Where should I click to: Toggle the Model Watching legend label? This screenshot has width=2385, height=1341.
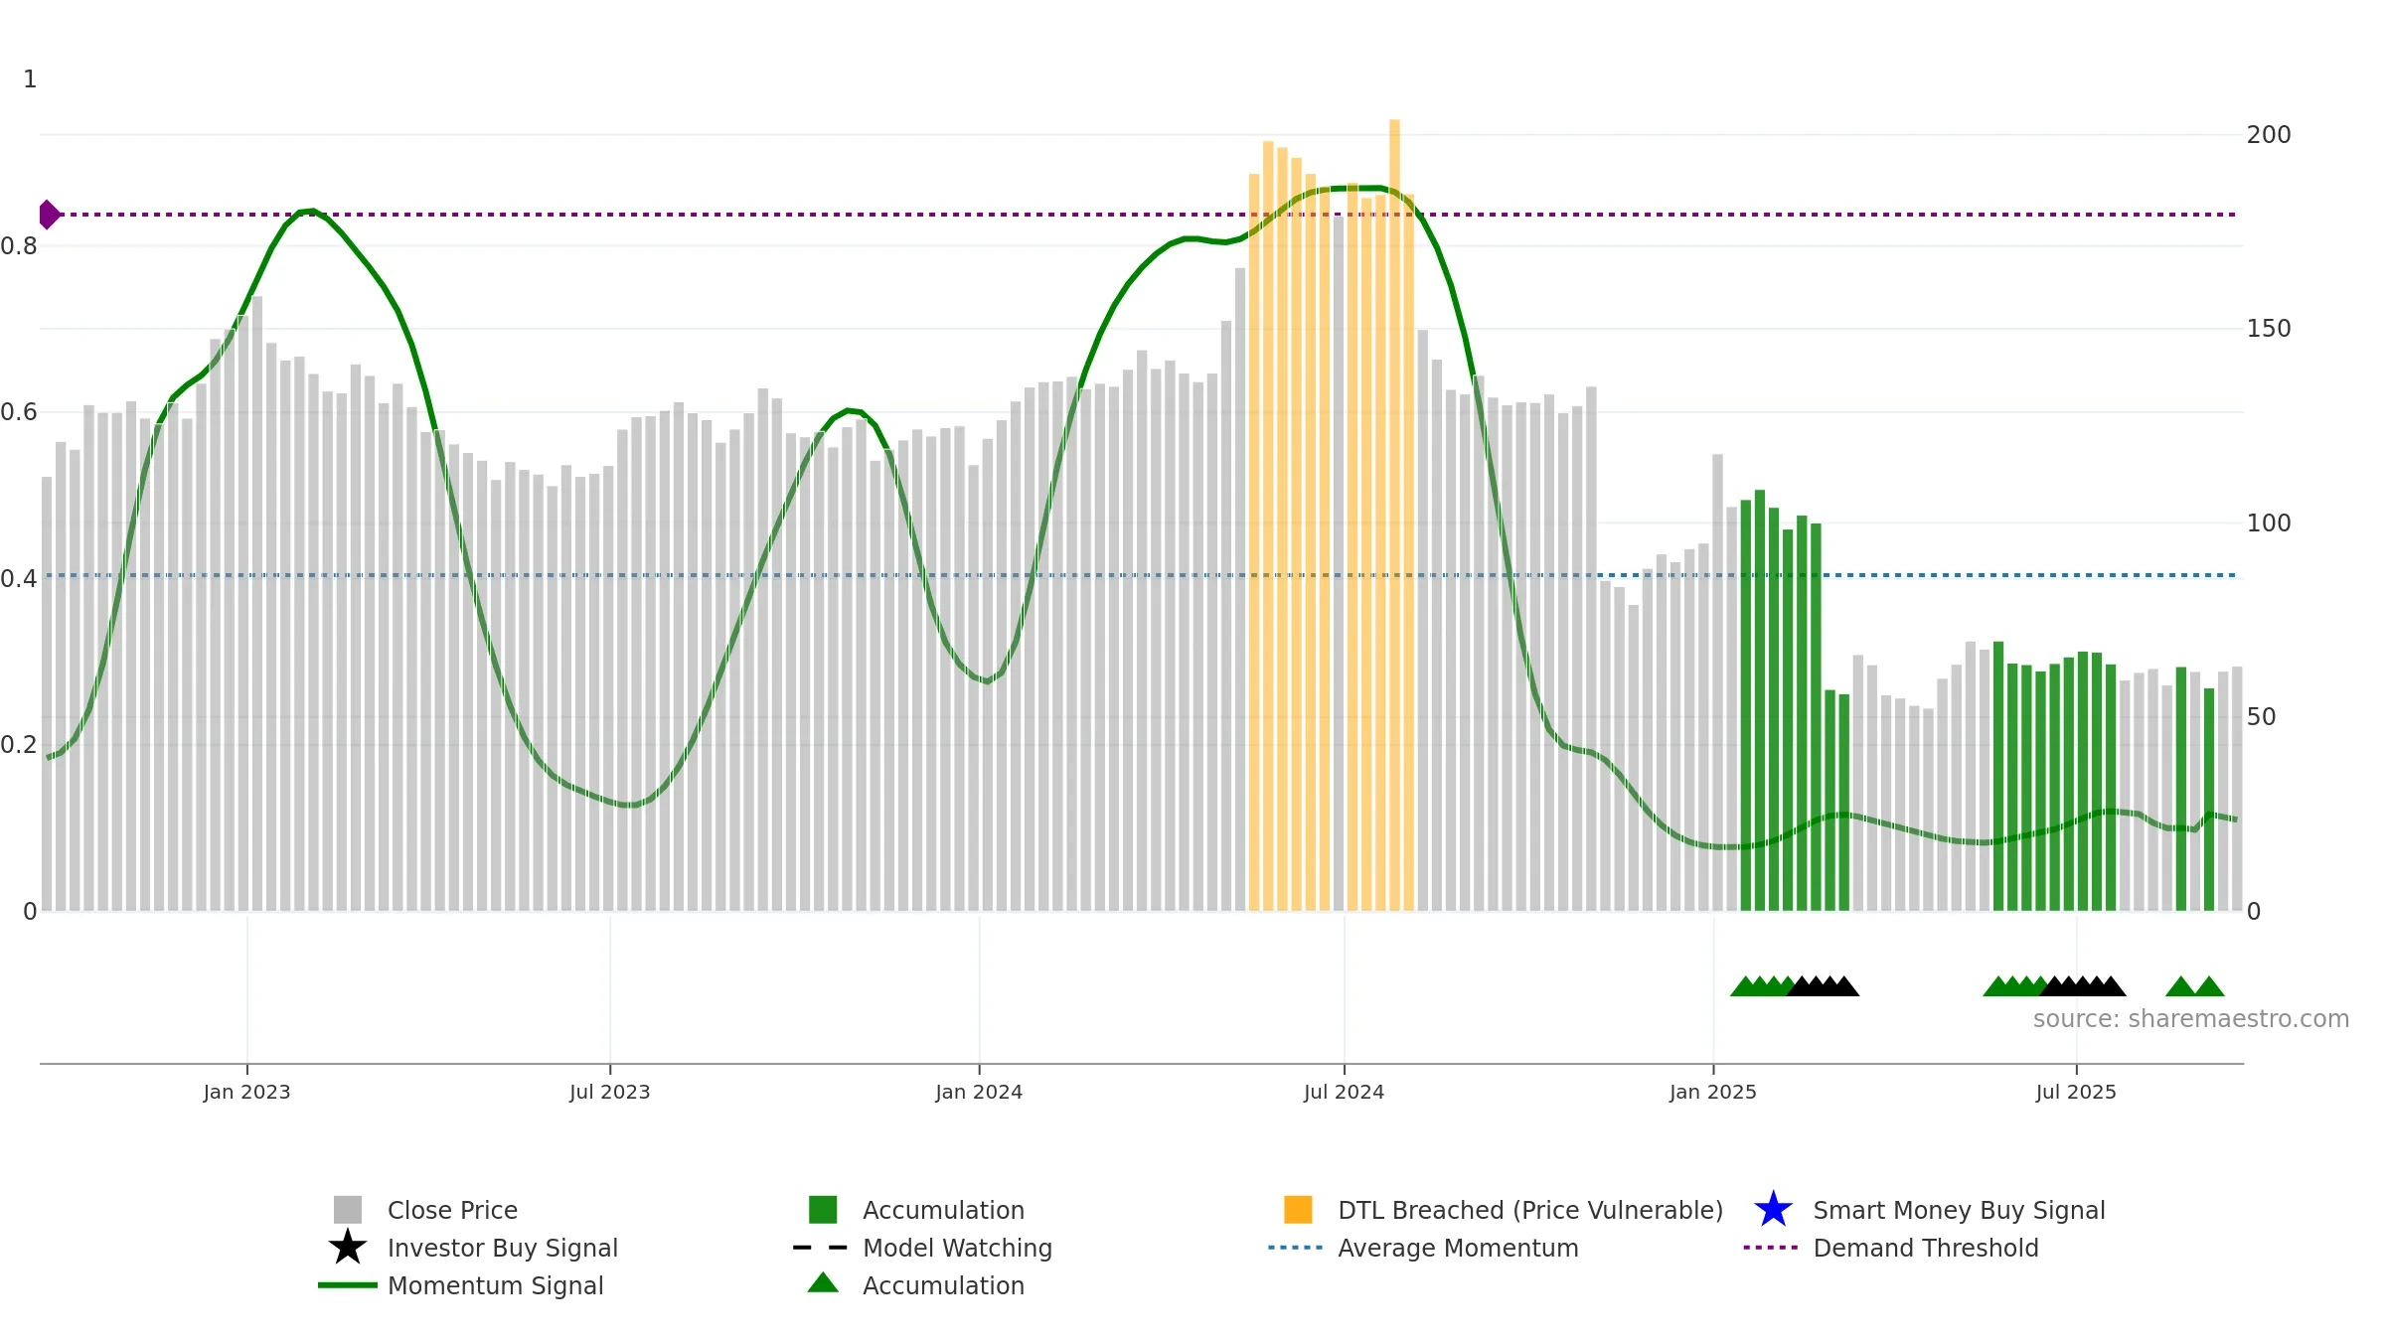[957, 1248]
